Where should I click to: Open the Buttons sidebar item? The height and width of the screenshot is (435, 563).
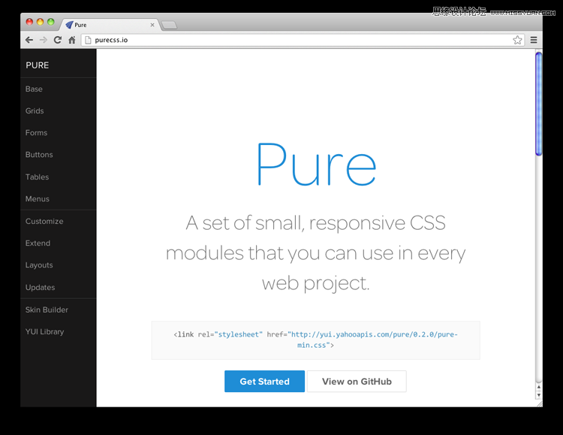pos(39,155)
